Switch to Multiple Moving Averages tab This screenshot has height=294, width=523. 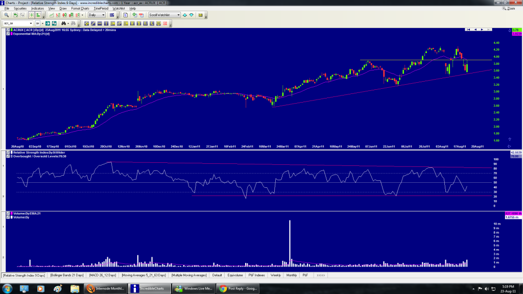pos(189,275)
